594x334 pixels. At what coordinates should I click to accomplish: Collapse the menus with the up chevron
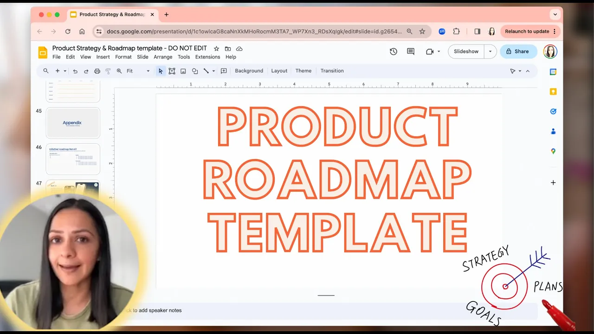[528, 71]
